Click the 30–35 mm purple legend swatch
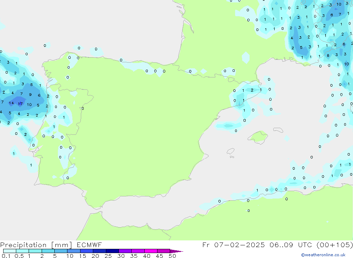This screenshot has height=258, width=353. (x=125, y=251)
